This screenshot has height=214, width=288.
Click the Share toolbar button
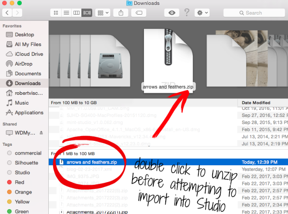[121, 13]
